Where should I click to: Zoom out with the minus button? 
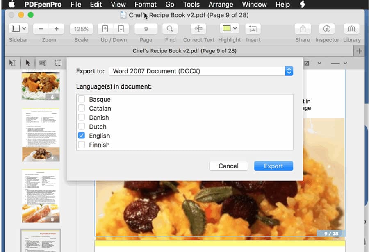[41, 29]
